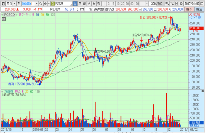Screen dimensions: 205x133
Task: Switch to 일 daily chart
Action: pyautogui.click(x=75, y=4)
